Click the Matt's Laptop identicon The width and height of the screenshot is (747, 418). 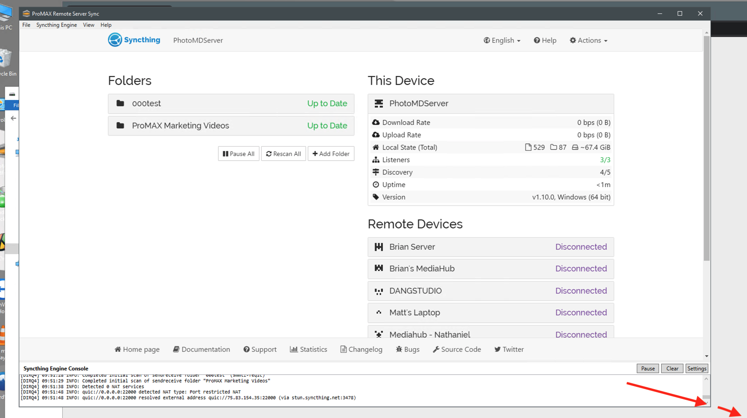pyautogui.click(x=379, y=313)
